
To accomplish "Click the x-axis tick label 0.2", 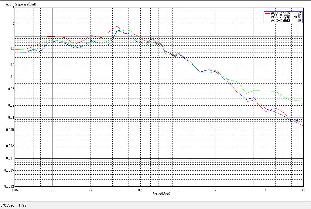I will (x=90, y=190).
